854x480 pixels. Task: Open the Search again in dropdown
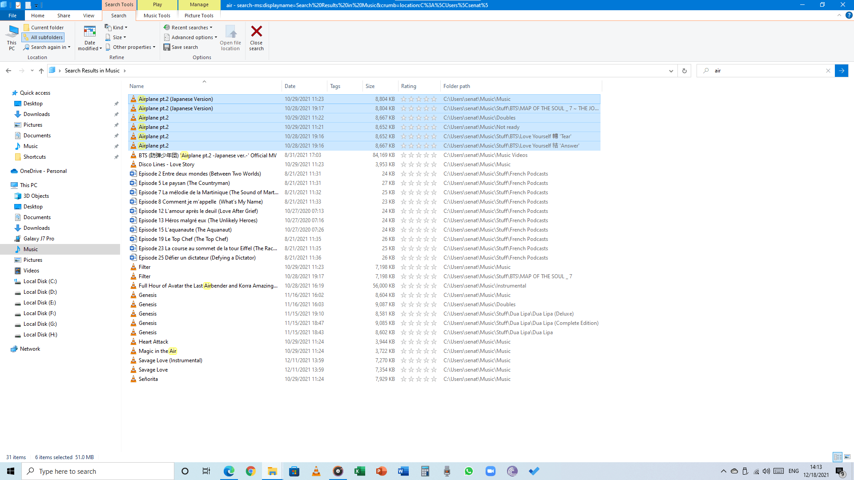[47, 47]
